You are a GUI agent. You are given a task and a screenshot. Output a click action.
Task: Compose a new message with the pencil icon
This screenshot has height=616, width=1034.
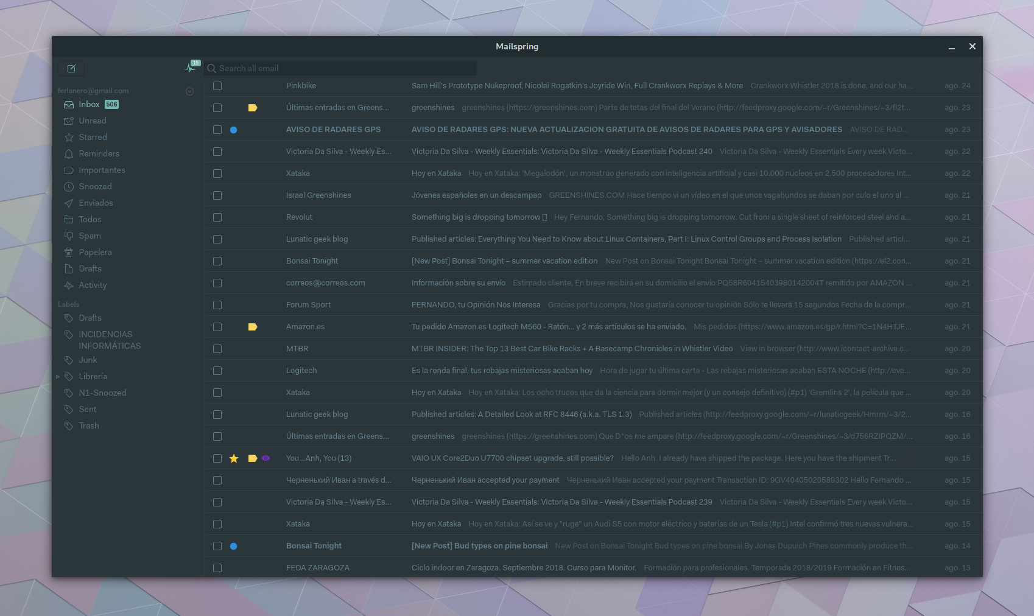(x=71, y=68)
